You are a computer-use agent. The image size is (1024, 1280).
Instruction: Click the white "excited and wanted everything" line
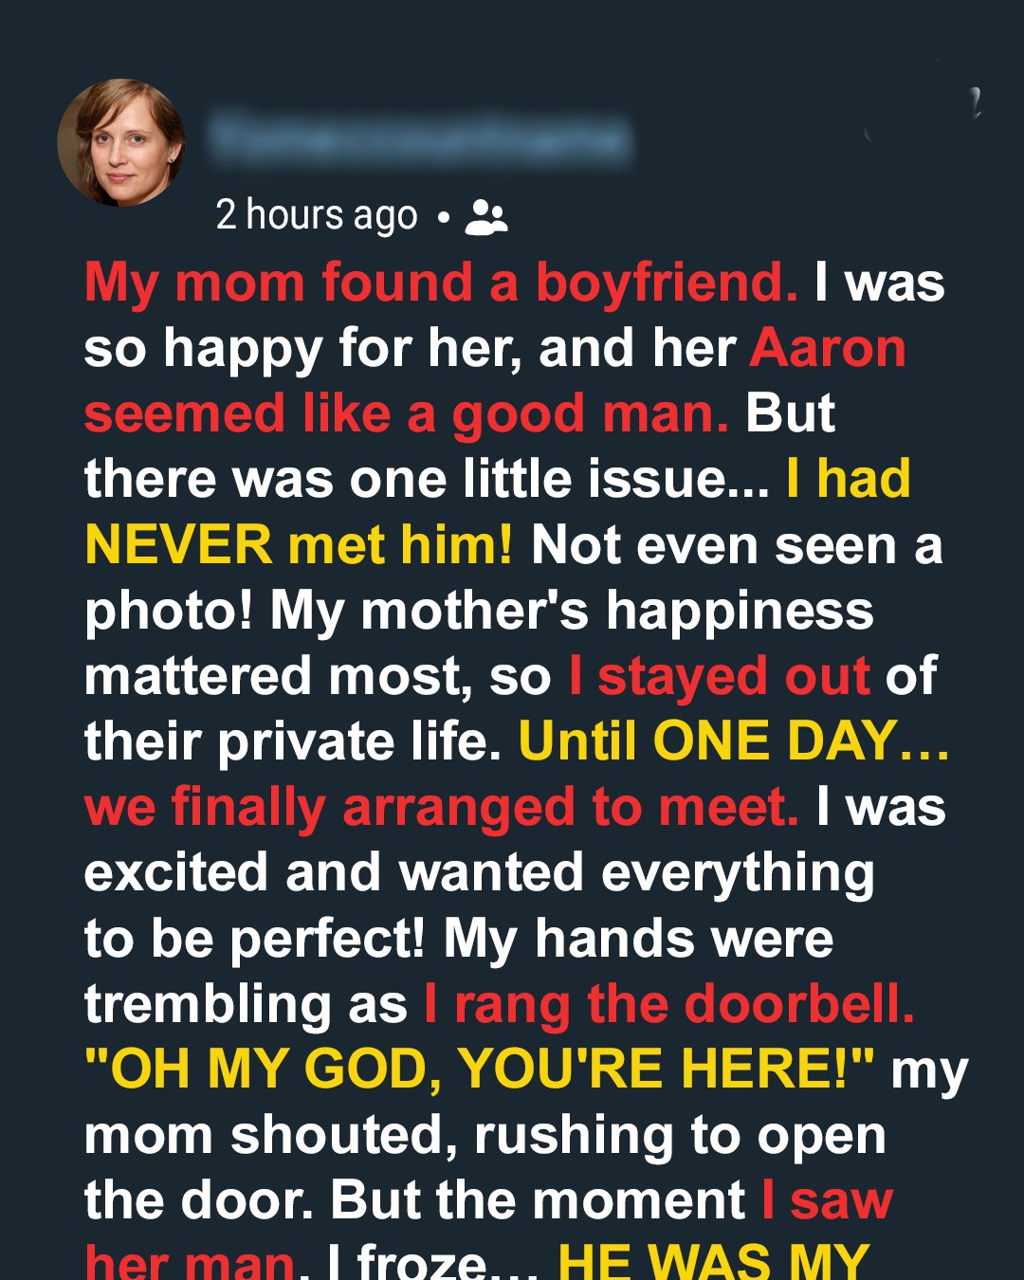point(479,872)
